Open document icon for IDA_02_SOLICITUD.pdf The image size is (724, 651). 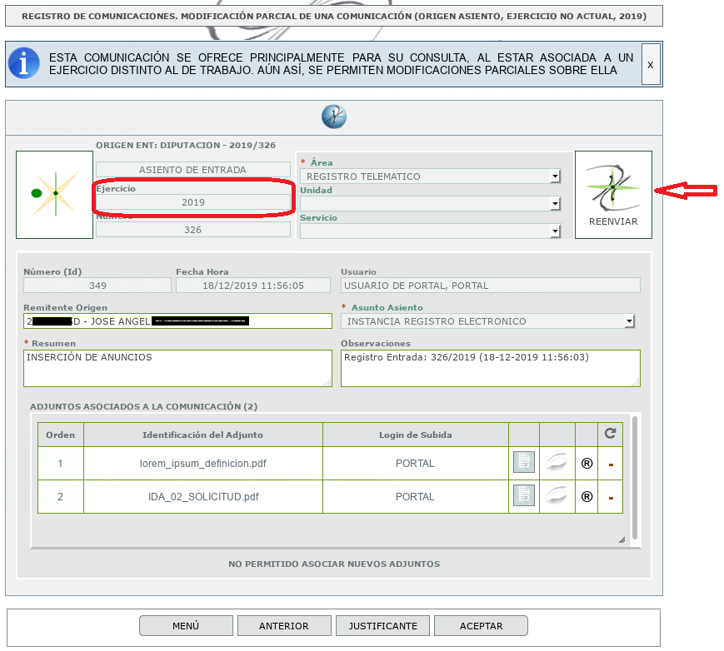pyautogui.click(x=524, y=495)
